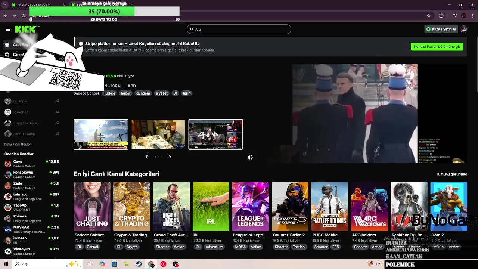The width and height of the screenshot is (478, 269).
Task: Click the gündem tag
Action: 143,93
